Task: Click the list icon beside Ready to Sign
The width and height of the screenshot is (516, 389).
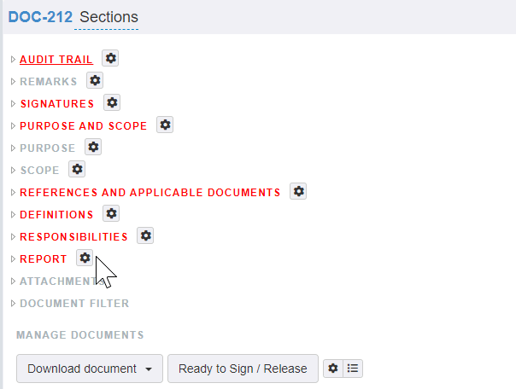Action: [x=353, y=369]
